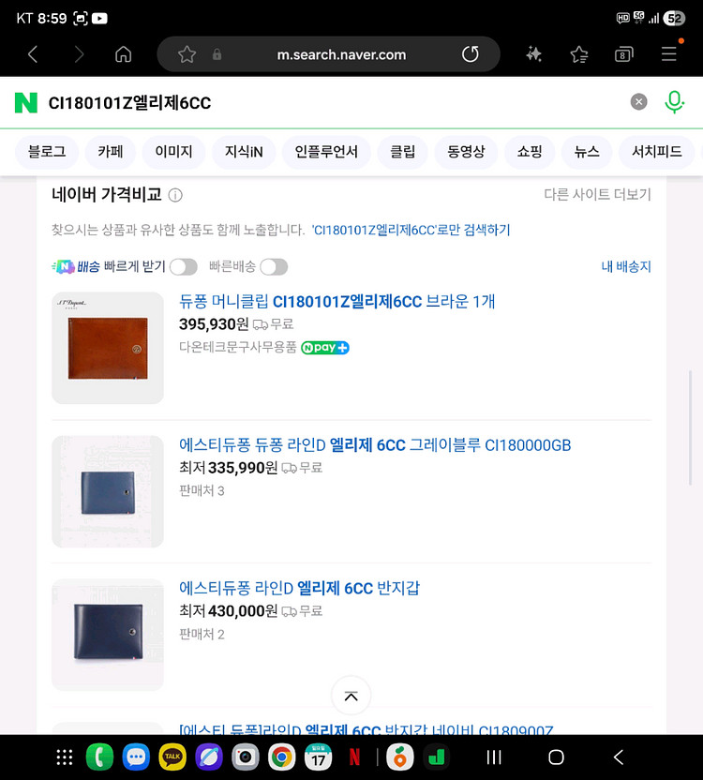Screen dimensions: 703x780
Task: Switch to the 뉴스 tab
Action: click(587, 152)
